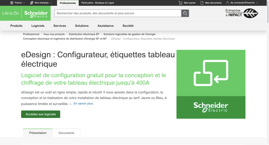The image size is (269, 145).
Task: Switch to the Documents tab
Action: 66,133
